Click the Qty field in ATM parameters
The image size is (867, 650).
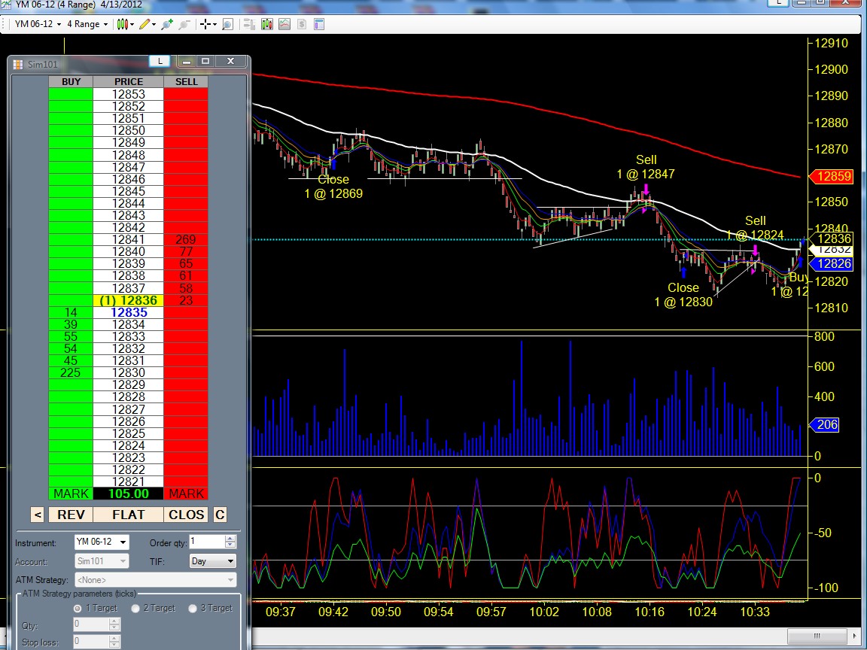click(x=91, y=624)
